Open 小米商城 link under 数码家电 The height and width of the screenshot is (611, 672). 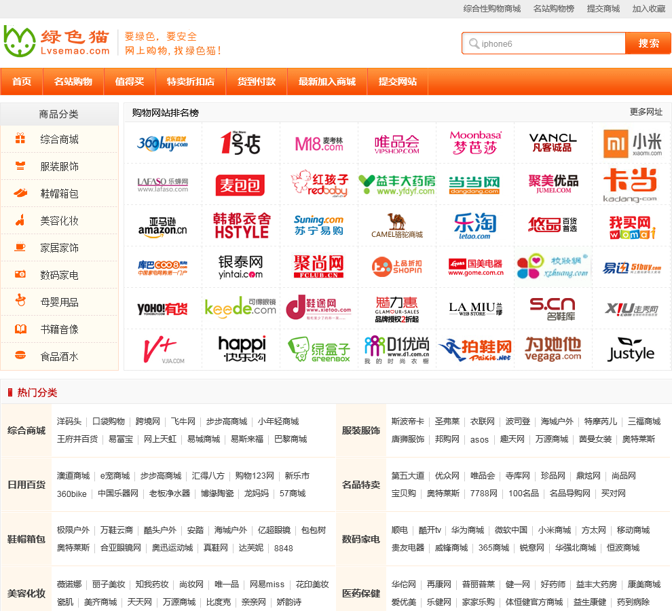point(555,530)
